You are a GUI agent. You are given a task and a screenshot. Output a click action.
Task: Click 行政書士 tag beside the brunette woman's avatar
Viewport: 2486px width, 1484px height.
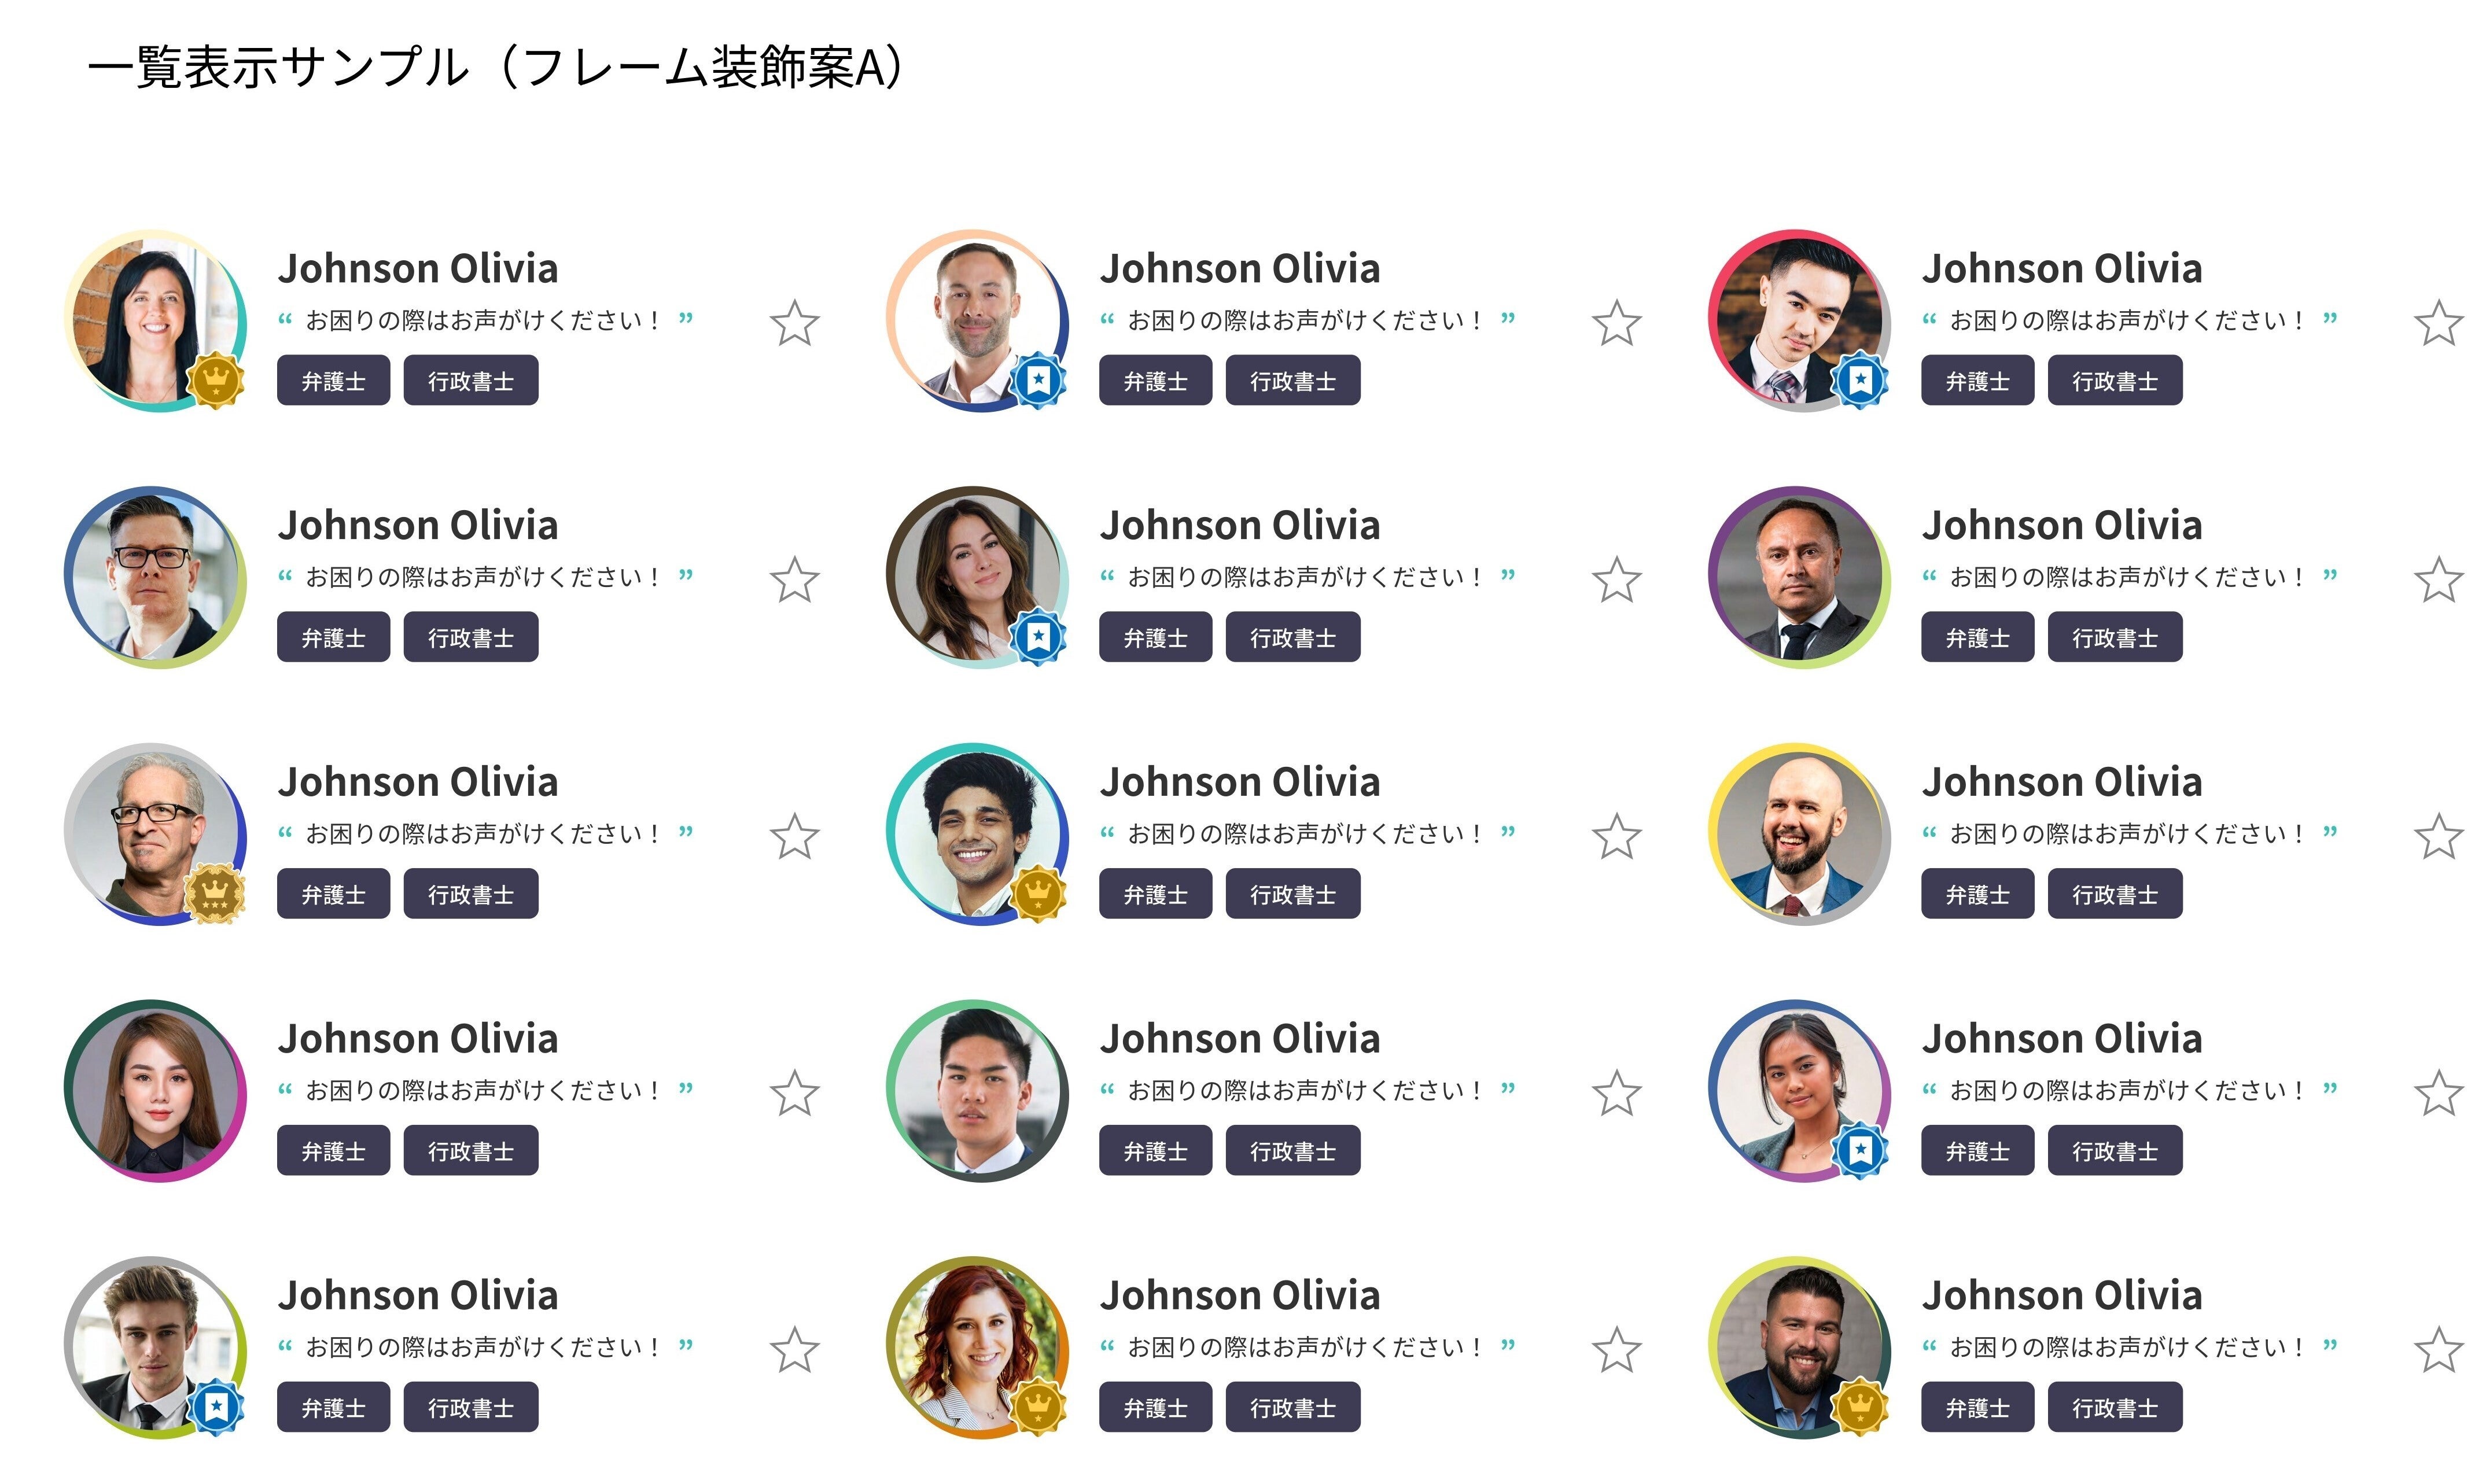click(1292, 638)
